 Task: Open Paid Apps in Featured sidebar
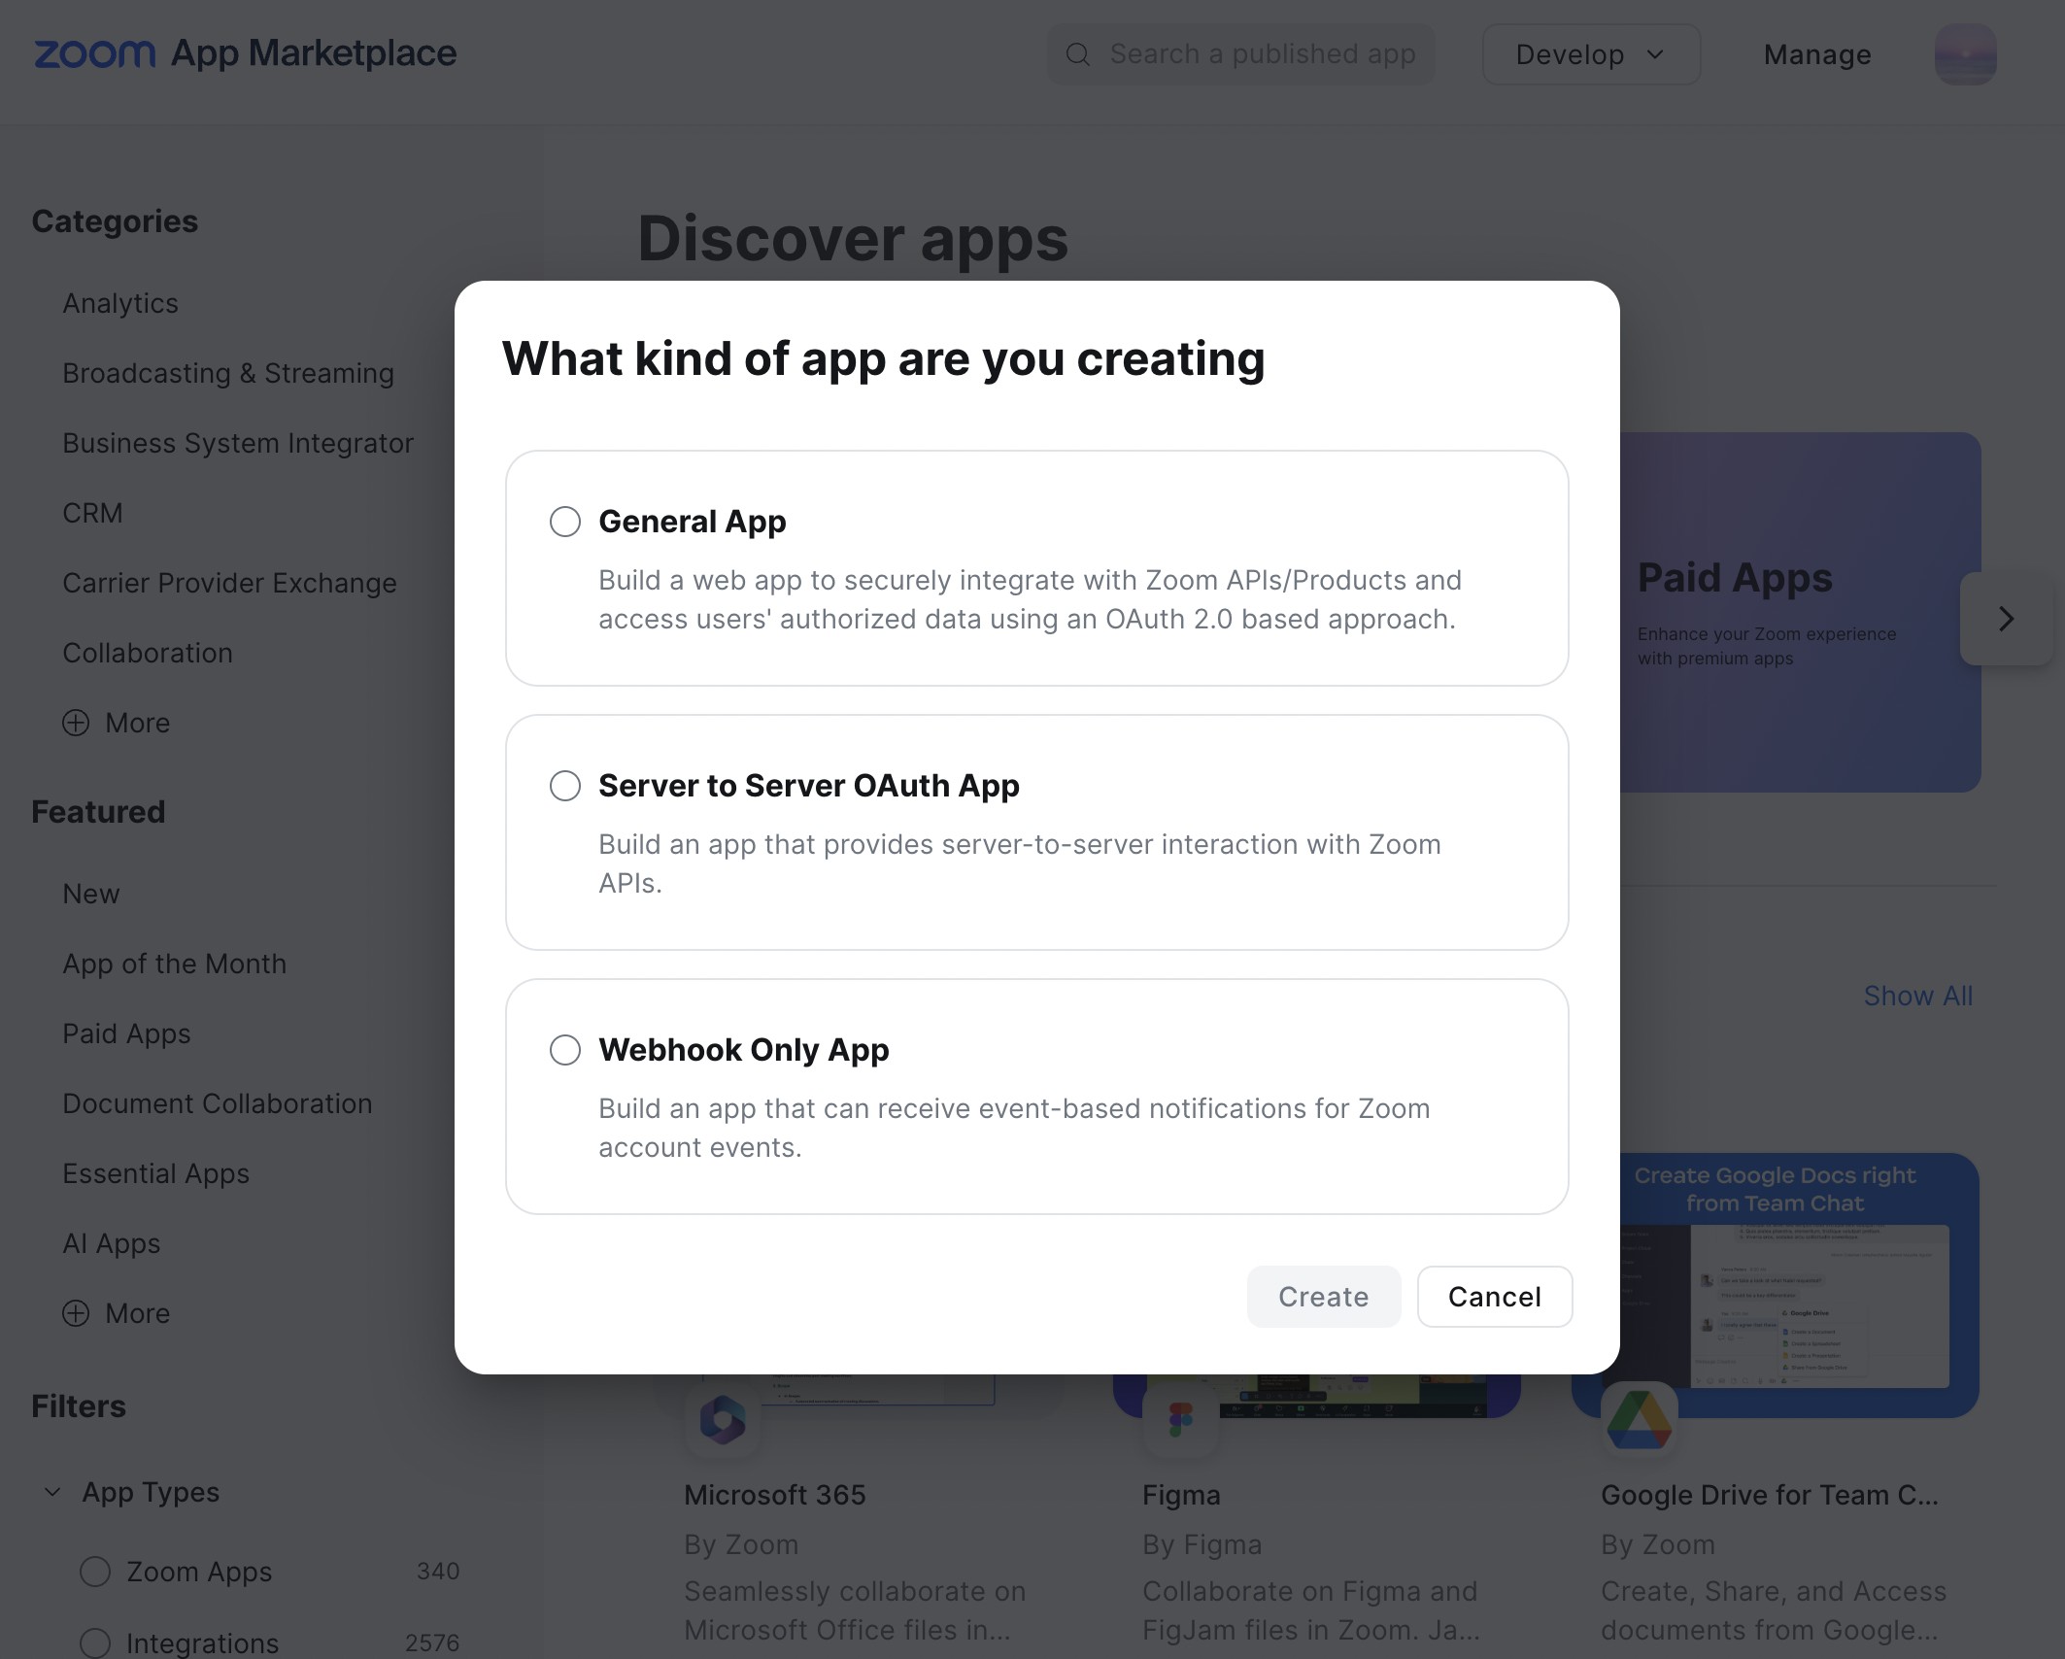tap(126, 1033)
